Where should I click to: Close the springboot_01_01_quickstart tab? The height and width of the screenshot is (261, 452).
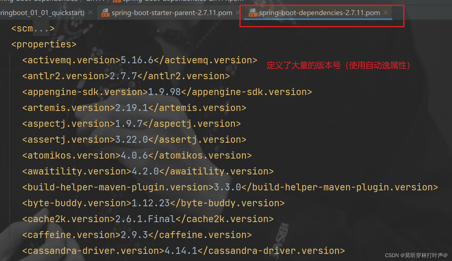click(x=90, y=12)
